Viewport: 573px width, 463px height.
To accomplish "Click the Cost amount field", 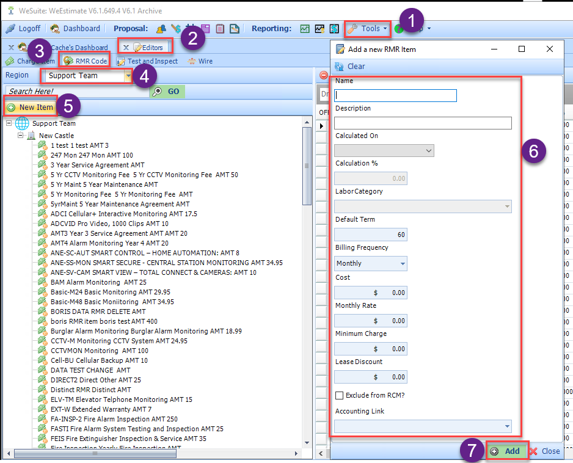I will pos(371,293).
